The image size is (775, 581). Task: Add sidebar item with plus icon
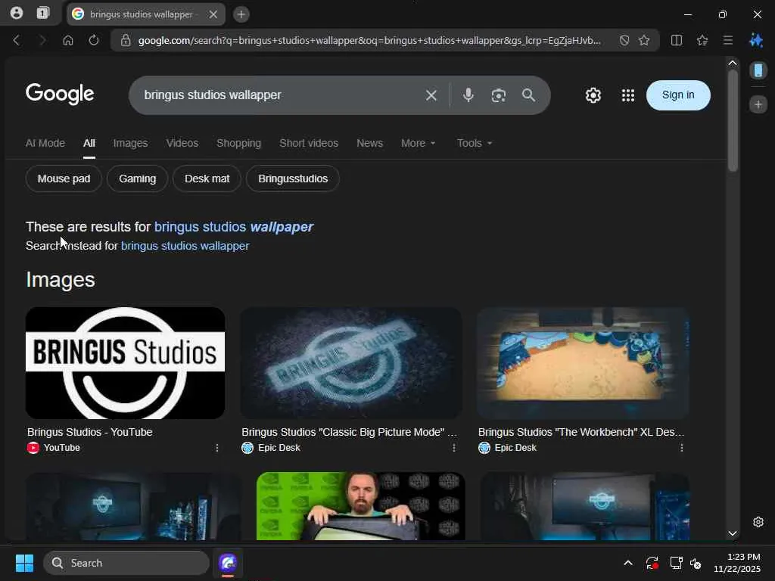(x=758, y=104)
